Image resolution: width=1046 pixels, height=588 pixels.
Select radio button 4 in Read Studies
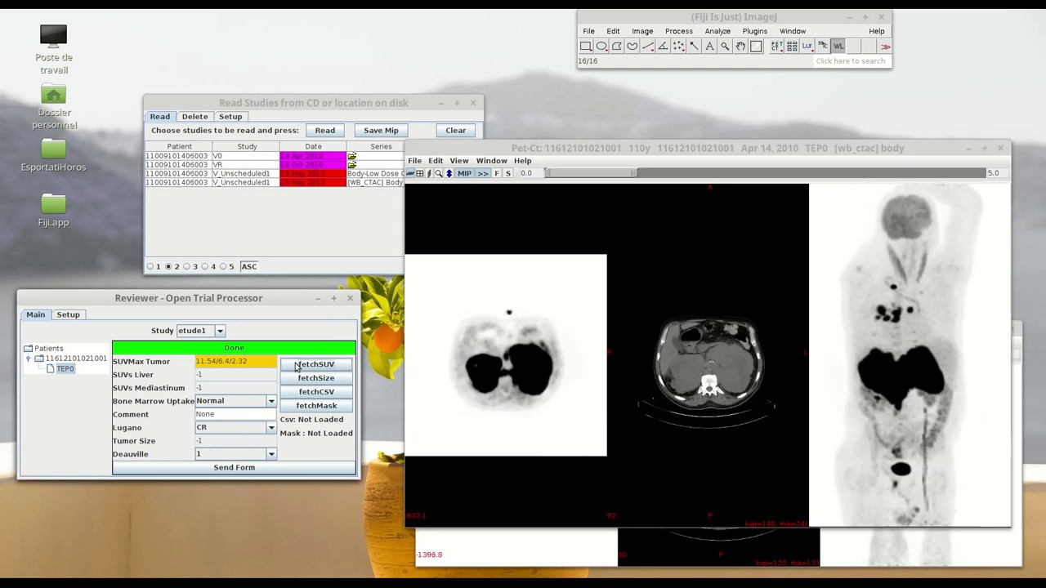click(205, 266)
